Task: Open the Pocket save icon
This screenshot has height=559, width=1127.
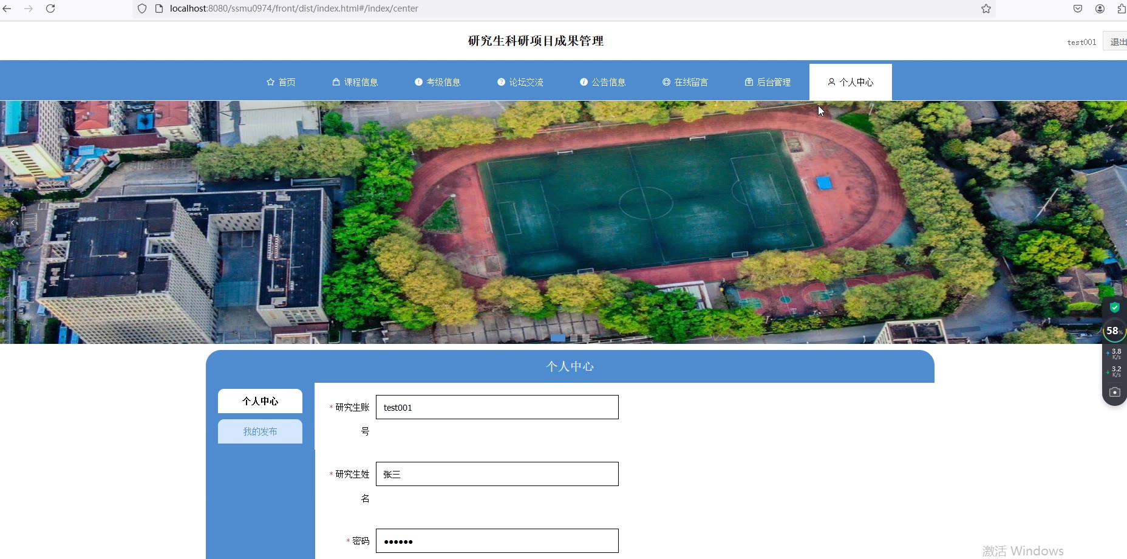Action: 1078,9
